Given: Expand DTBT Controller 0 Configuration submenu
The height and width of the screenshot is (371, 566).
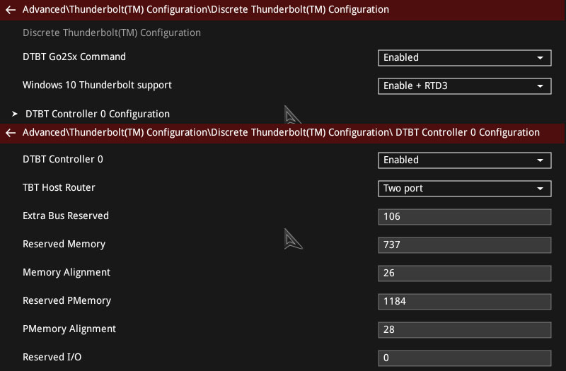Looking at the screenshot, I should tap(98, 114).
